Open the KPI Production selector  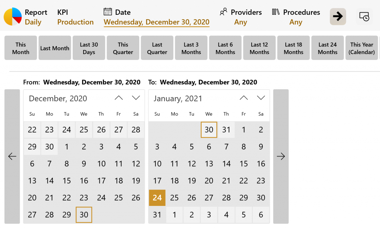(75, 17)
